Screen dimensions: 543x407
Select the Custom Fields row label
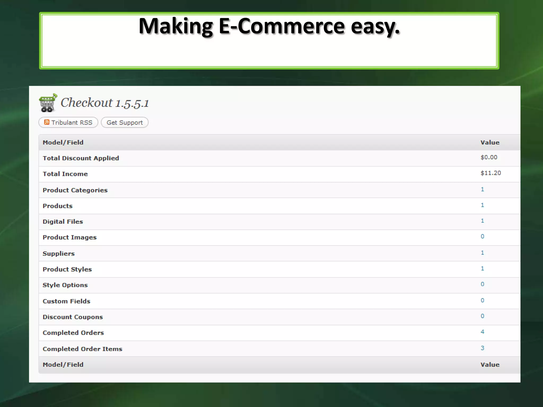click(x=66, y=301)
